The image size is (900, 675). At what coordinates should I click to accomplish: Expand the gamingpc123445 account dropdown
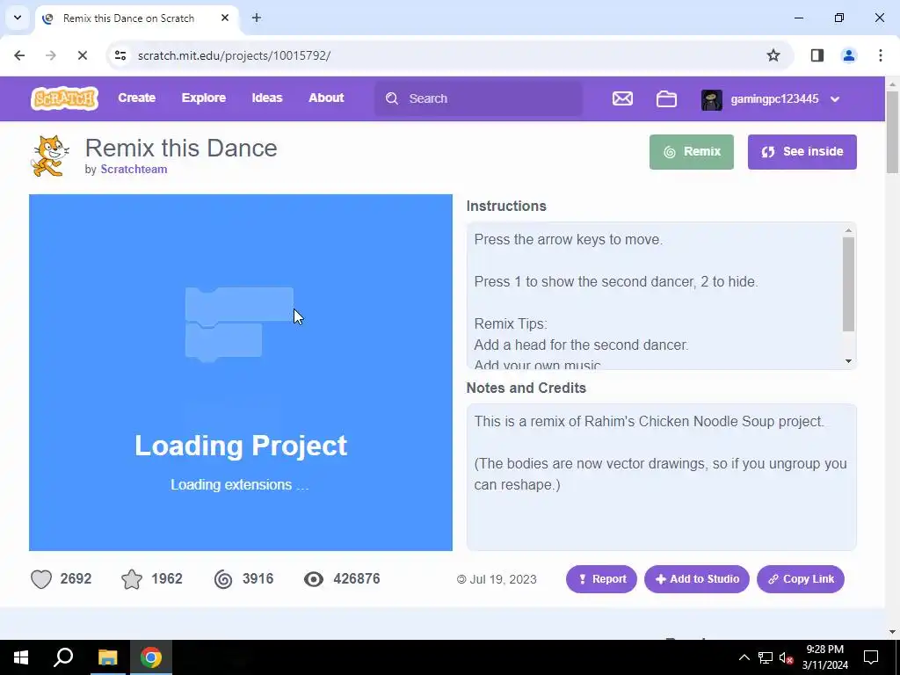click(835, 99)
